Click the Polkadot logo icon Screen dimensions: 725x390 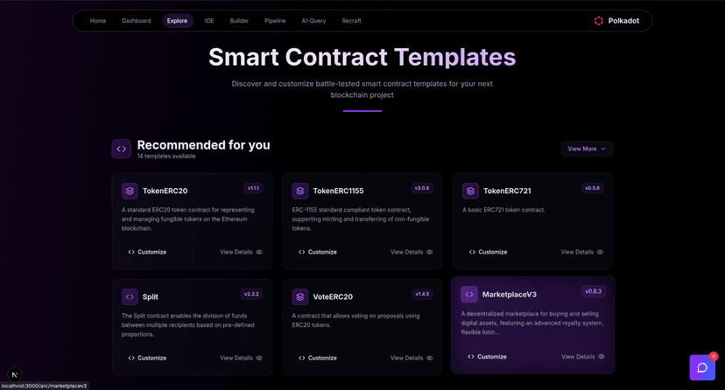tap(599, 21)
